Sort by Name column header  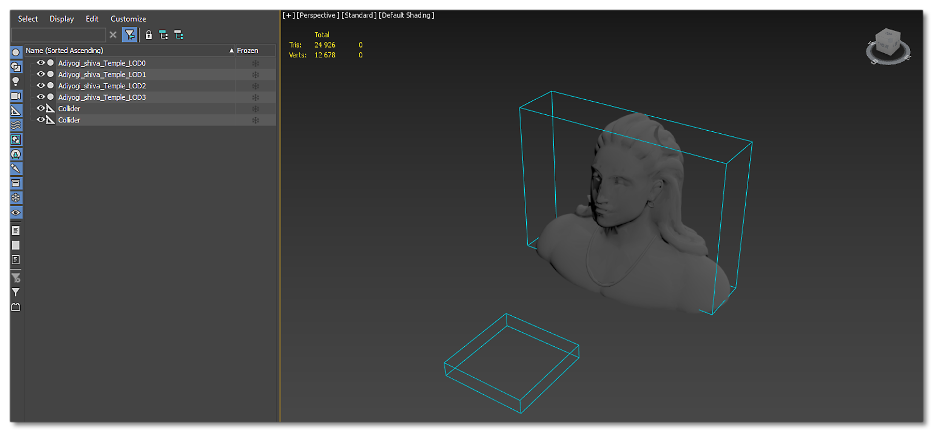tap(65, 51)
